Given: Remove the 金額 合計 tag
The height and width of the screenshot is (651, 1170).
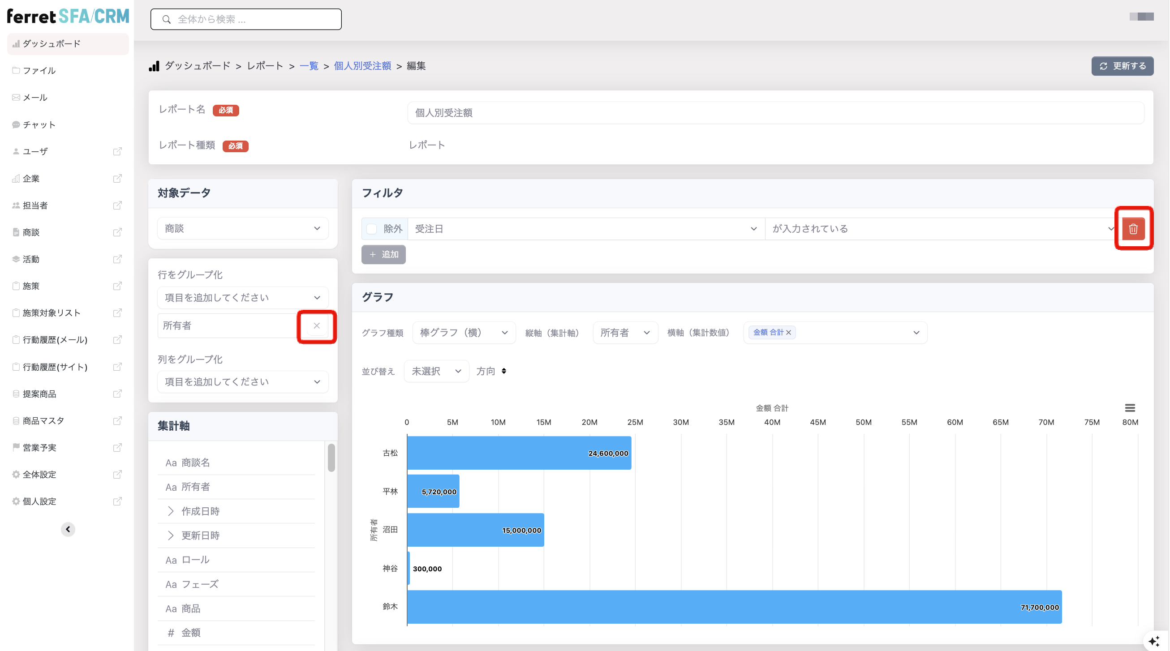Looking at the screenshot, I should pyautogui.click(x=788, y=332).
